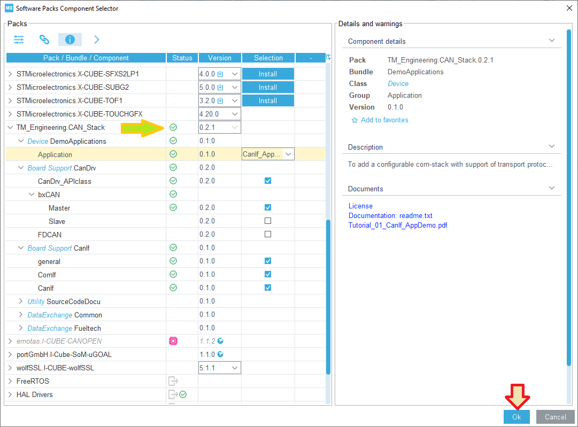This screenshot has width=578, height=427.
Task: Click FreeRTOS exit-arrow status icon
Action: [x=173, y=381]
